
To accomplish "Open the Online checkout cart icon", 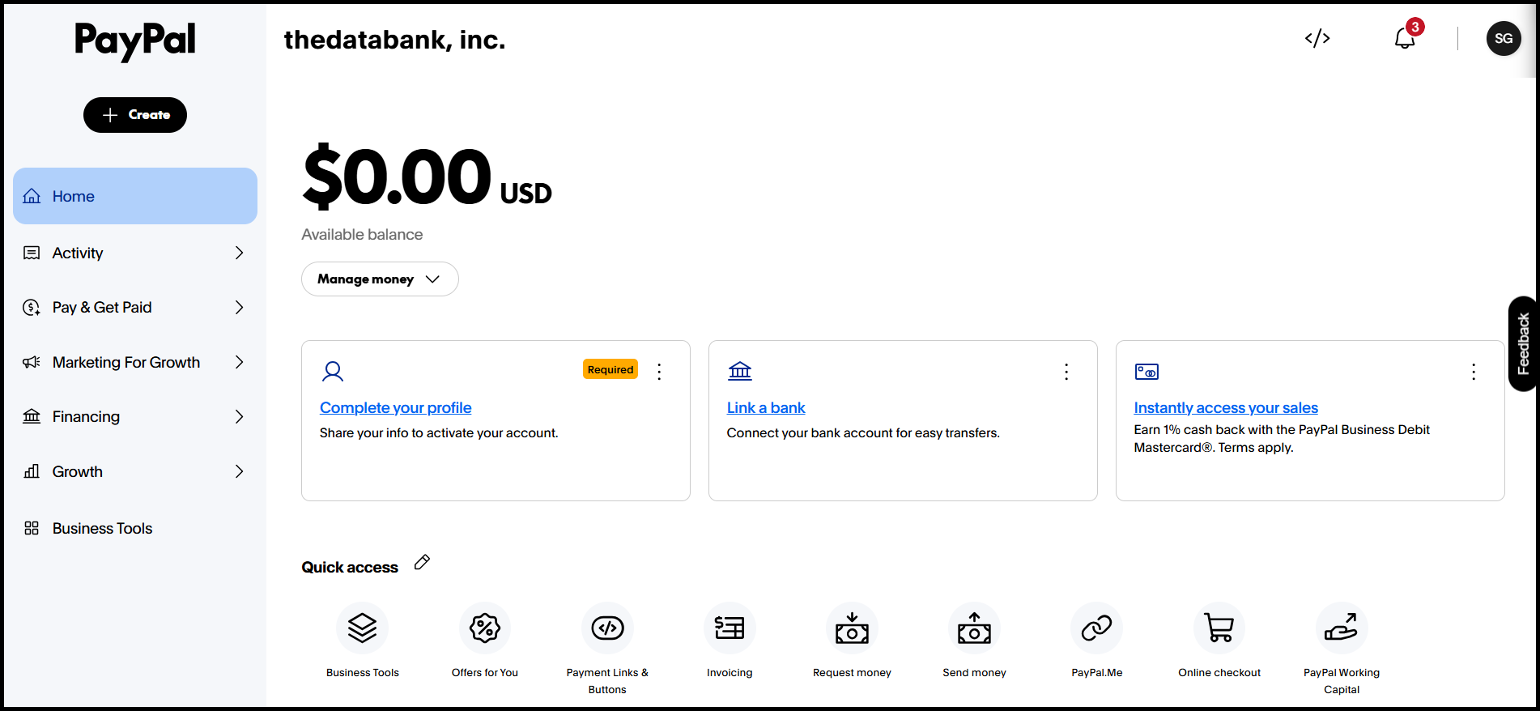I will coord(1219,628).
